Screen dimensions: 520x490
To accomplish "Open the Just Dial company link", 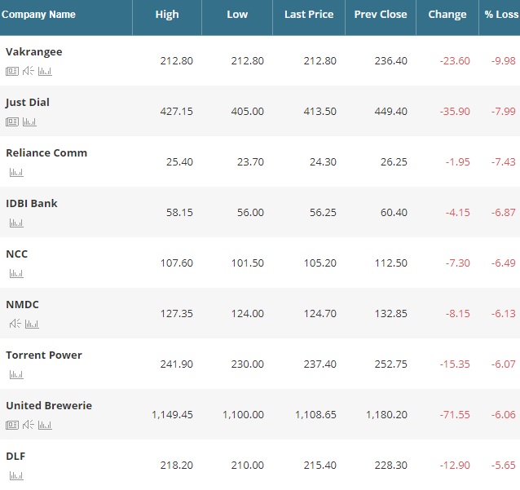I will [x=28, y=103].
